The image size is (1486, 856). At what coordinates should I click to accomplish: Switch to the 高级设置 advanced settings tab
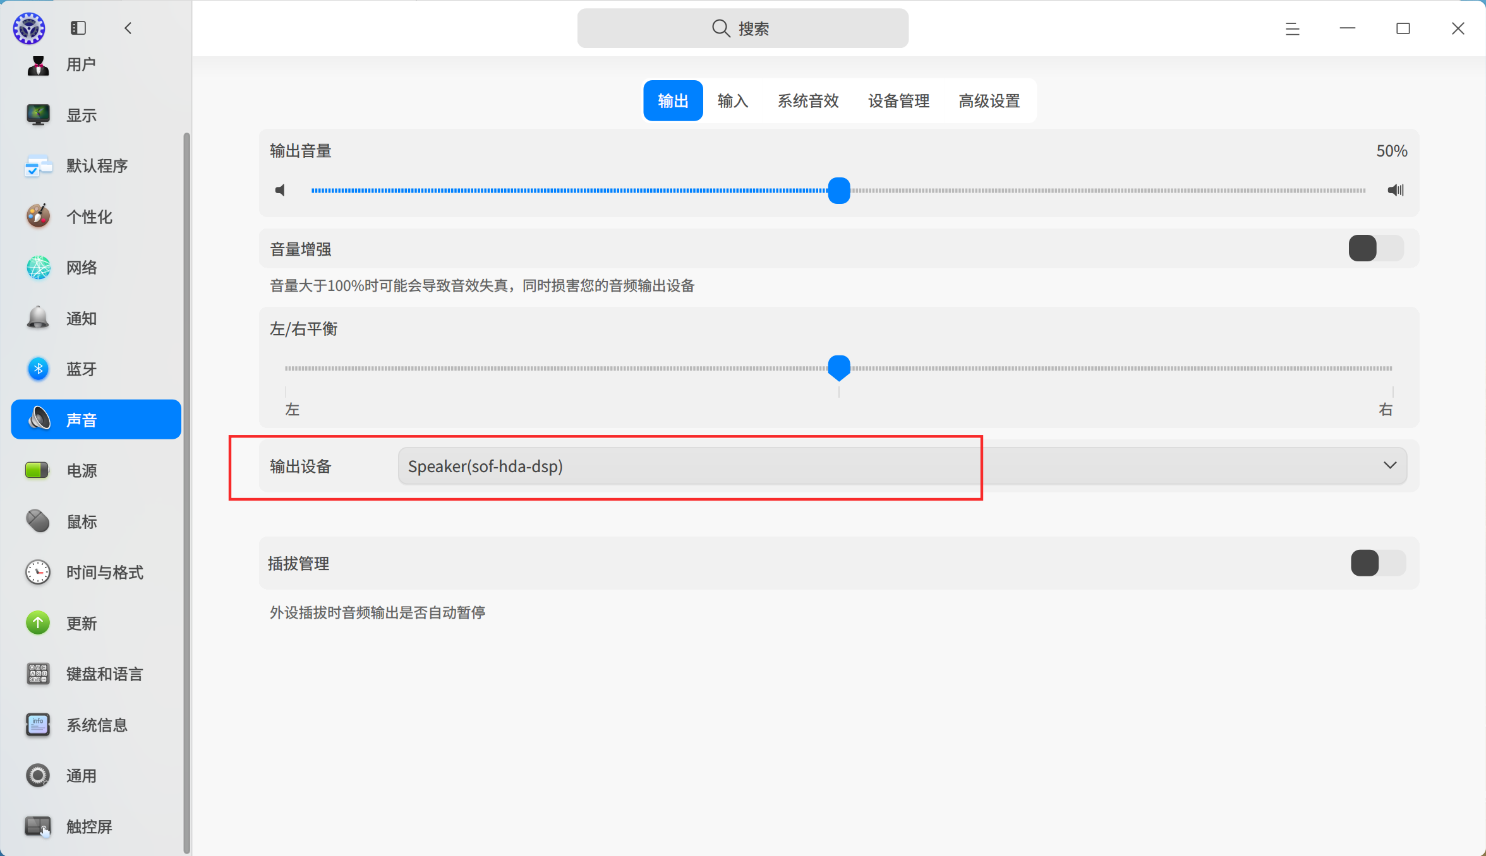pos(989,101)
